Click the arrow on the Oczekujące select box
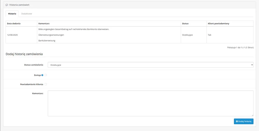Screen dimensions: 259x131 251,65
